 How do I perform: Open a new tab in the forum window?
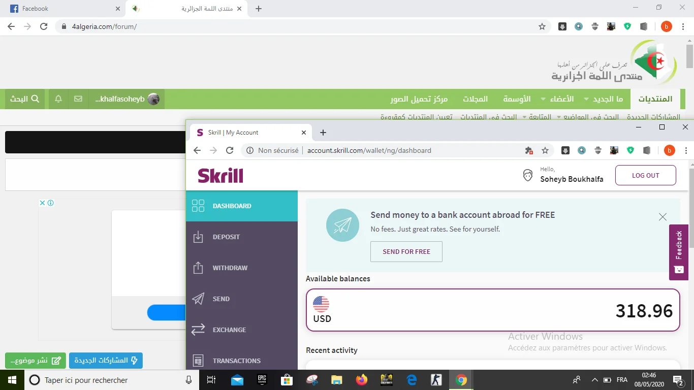pyautogui.click(x=259, y=9)
